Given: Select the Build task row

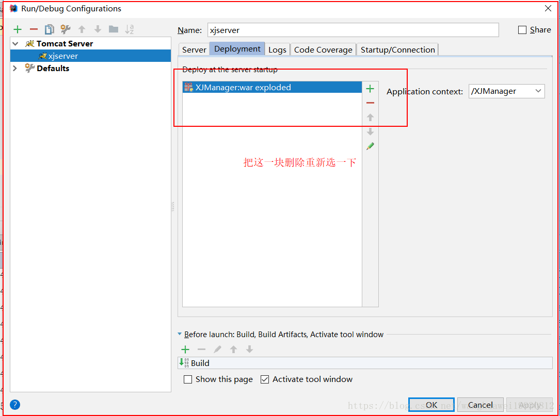Looking at the screenshot, I should pos(365,363).
